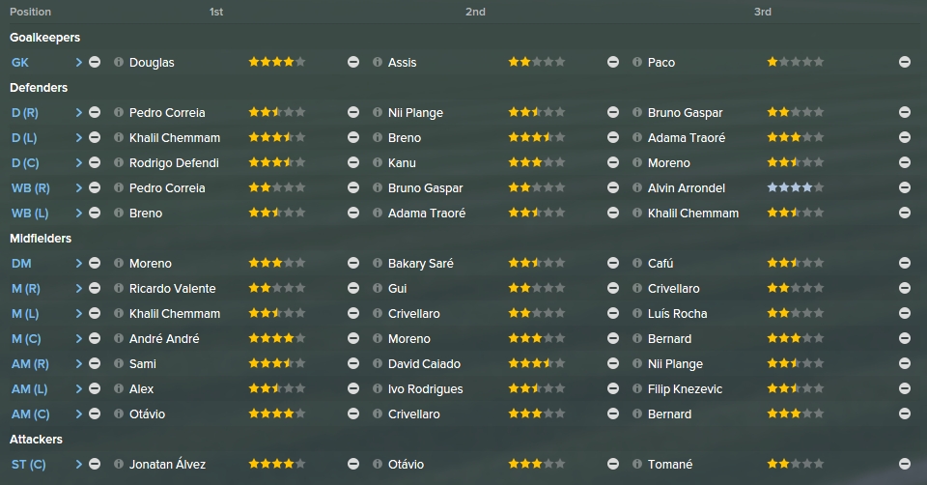This screenshot has height=485, width=927.
Task: Select Rodrigo Defendi's name
Action: [174, 162]
